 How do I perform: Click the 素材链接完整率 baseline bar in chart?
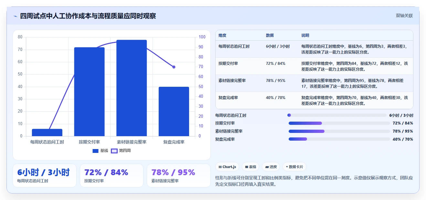pos(132,88)
